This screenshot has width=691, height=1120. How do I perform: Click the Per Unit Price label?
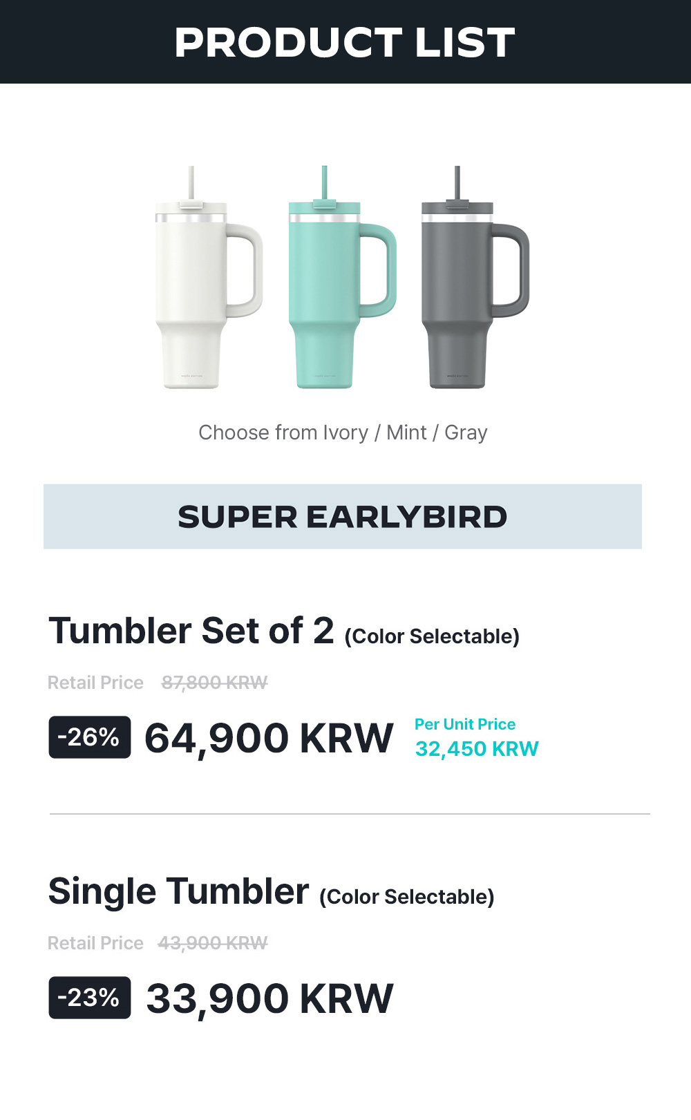[x=465, y=724]
